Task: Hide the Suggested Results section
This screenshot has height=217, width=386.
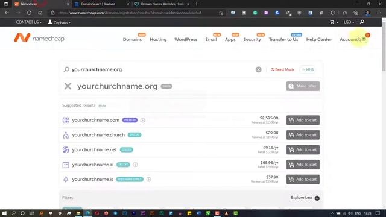Action: pyautogui.click(x=102, y=106)
